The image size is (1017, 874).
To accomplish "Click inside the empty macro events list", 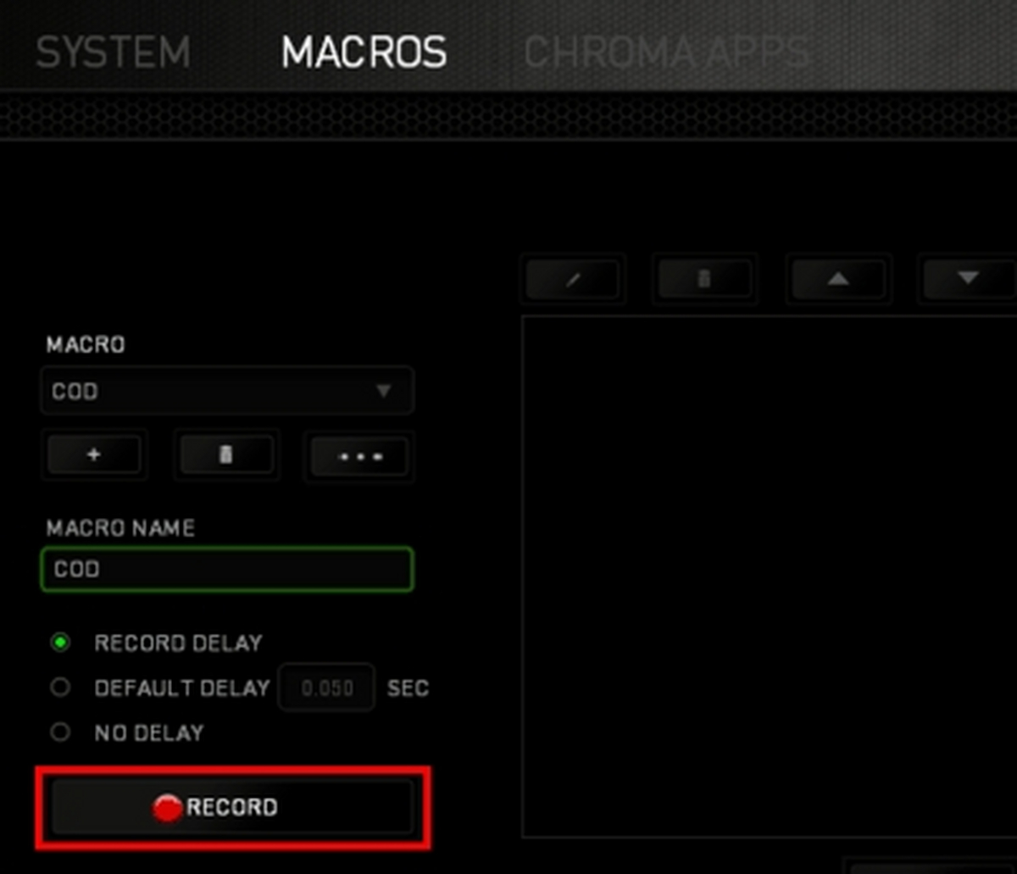I will [769, 576].
